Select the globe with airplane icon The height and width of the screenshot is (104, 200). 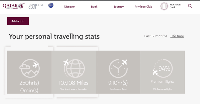(x=74, y=68)
